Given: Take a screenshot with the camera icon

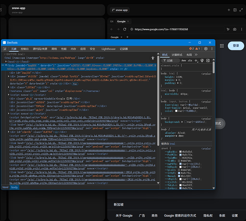Looking at the screenshot, I should pos(234,29).
